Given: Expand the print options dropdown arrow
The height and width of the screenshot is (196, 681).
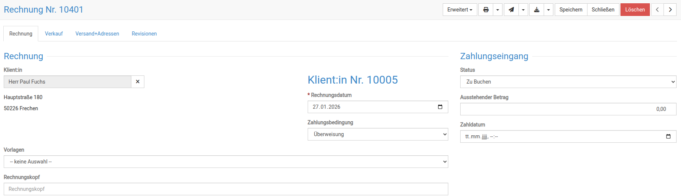Looking at the screenshot, I should [x=498, y=10].
